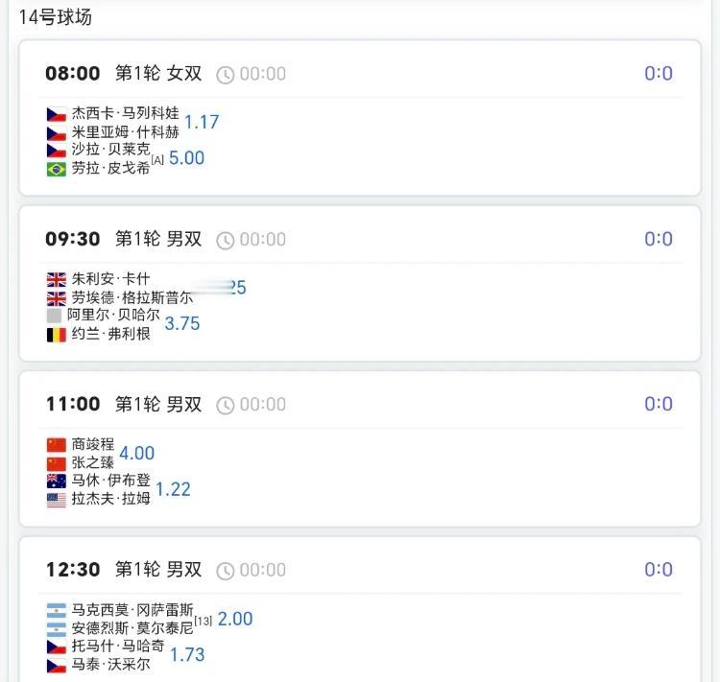Select odds 2.00 for 马克西莫·冈萨雷斯 pair
Viewport: 720px width, 682px height.
pyautogui.click(x=235, y=619)
